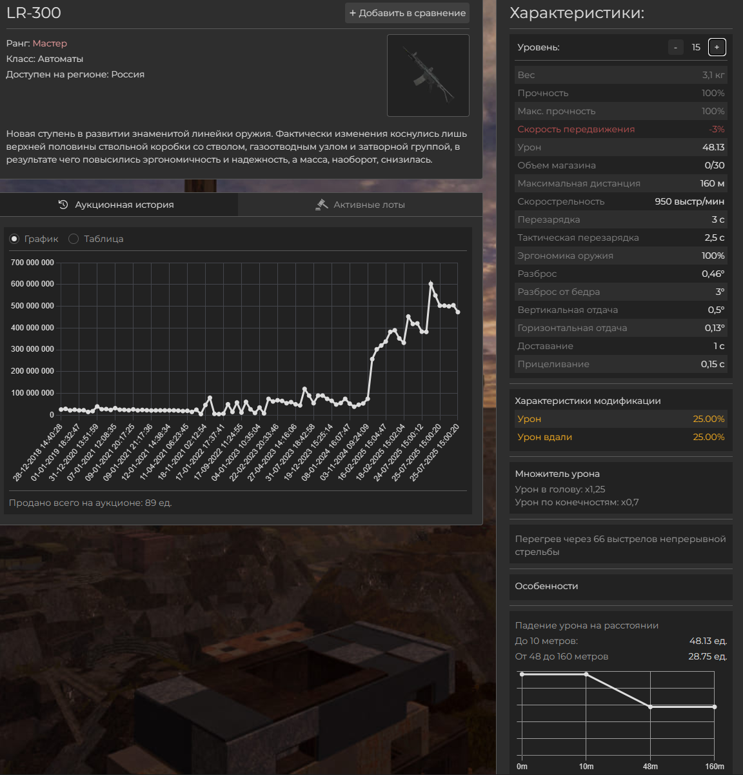Open the LR-300 weapon thumbnail image
This screenshot has width=743, height=775.
click(428, 75)
